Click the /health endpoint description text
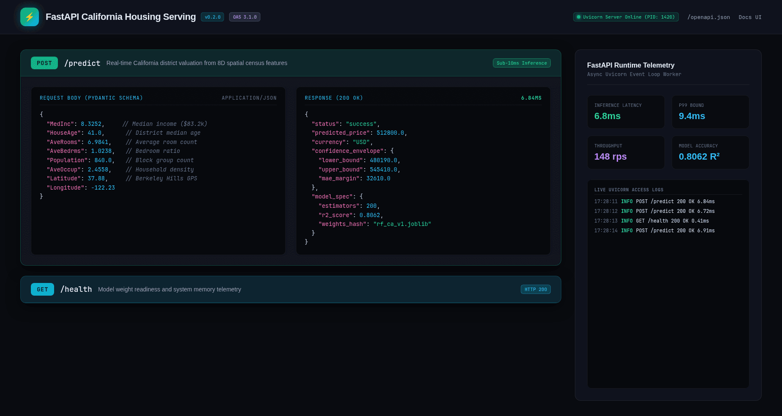782x416 pixels. (170, 289)
